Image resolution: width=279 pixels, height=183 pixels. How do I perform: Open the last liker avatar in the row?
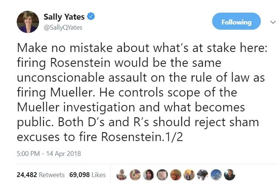[230, 174]
